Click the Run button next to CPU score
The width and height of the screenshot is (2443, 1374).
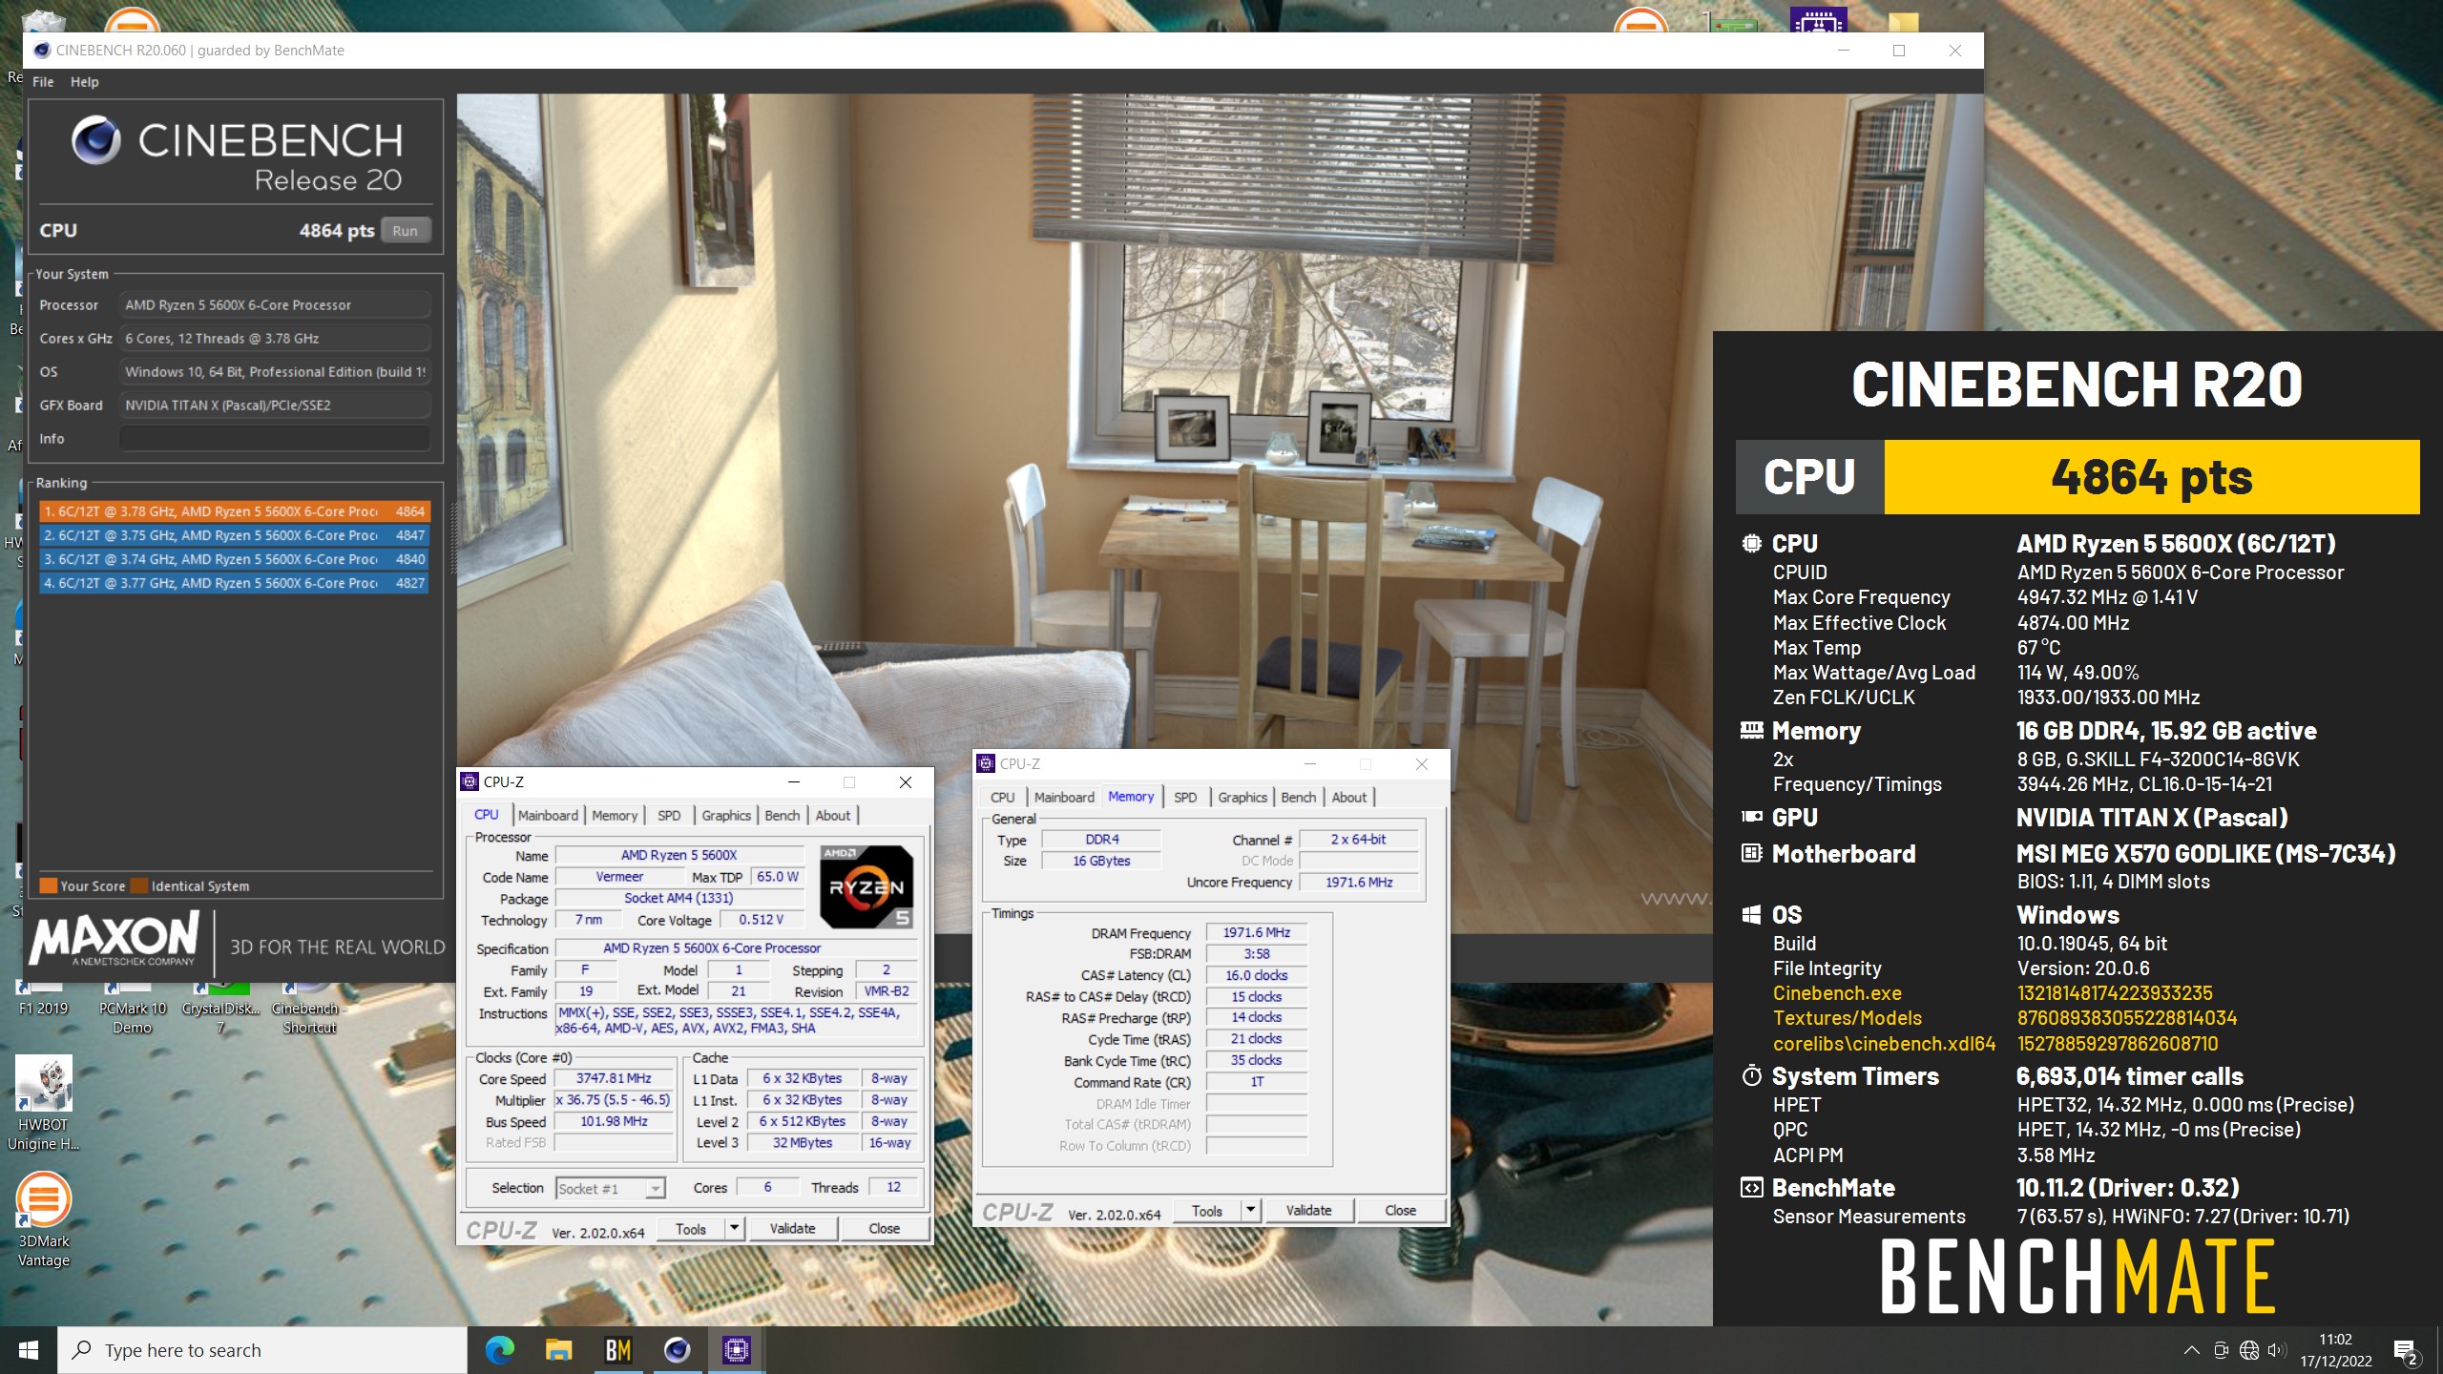click(x=406, y=231)
